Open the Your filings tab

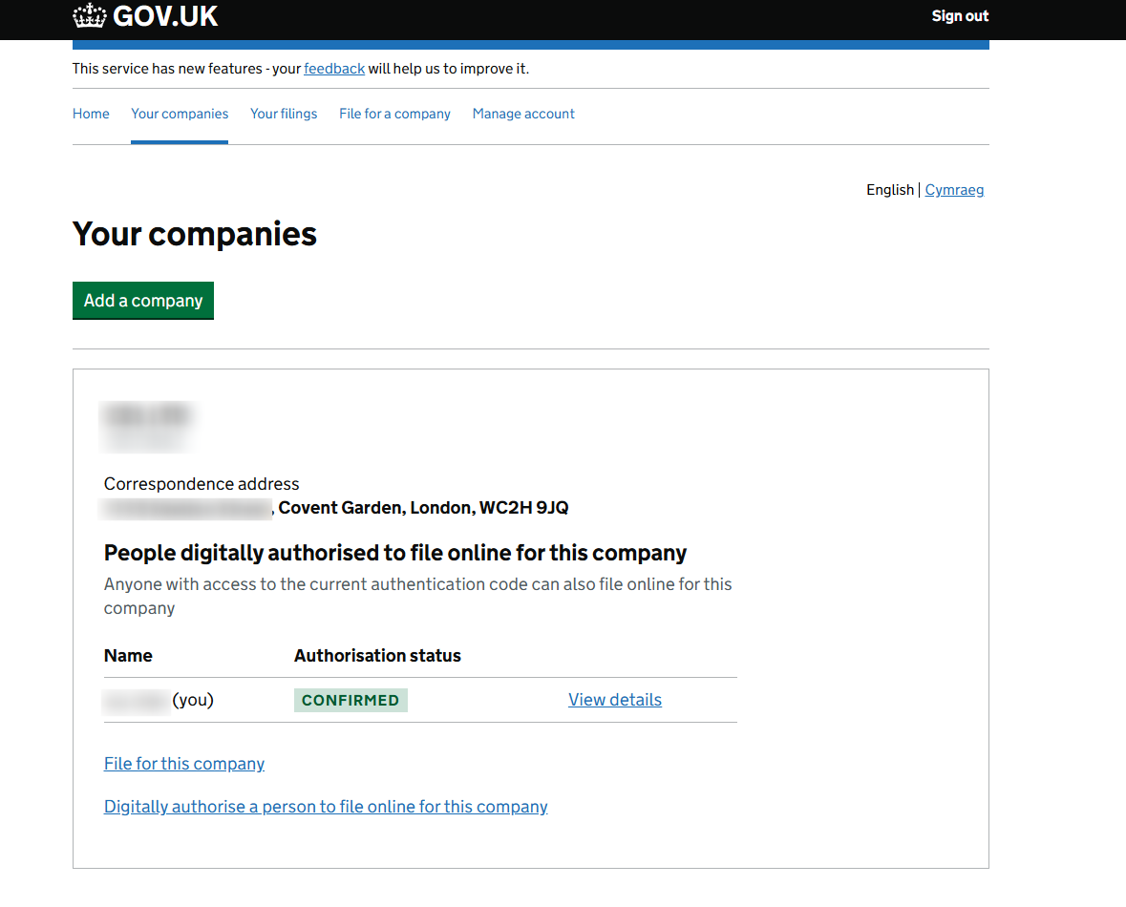pyautogui.click(x=284, y=114)
